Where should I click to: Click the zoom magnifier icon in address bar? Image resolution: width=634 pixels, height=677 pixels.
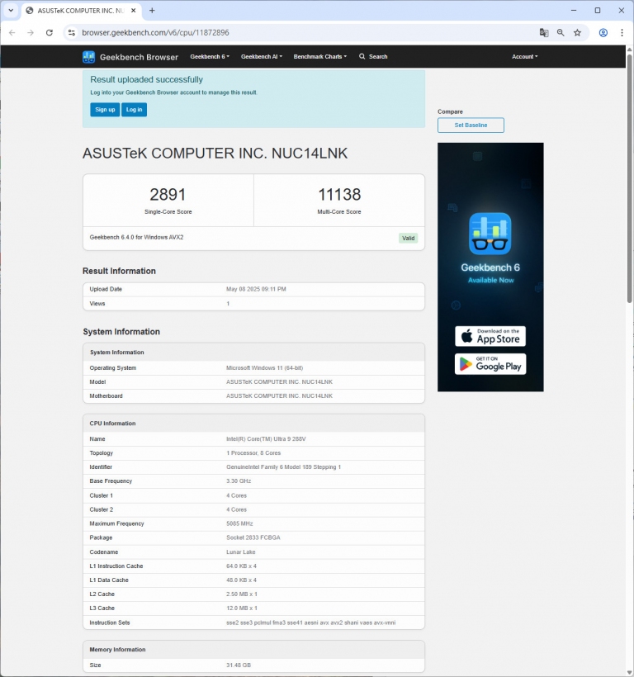[x=561, y=33]
